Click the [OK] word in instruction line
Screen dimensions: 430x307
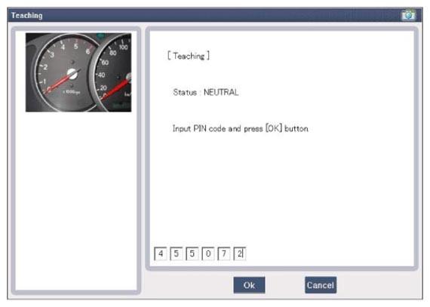[273, 128]
